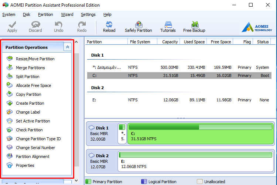Viewport: 277px width, 185px height.
Task: Sort by Capacity column header
Action: pos(168,42)
